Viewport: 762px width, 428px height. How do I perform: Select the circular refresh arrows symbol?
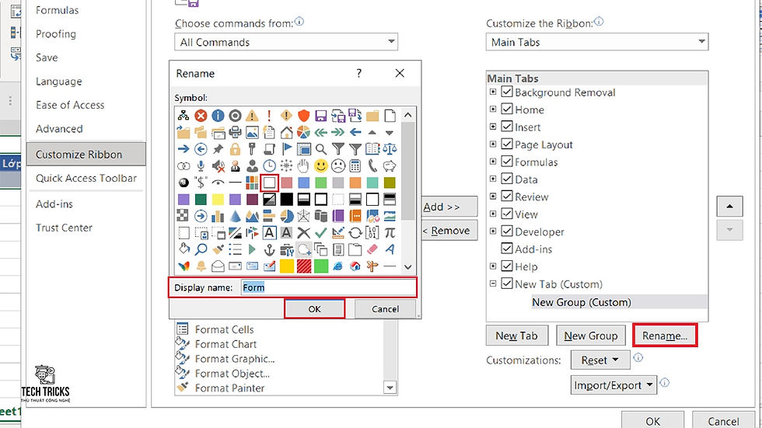point(355,233)
